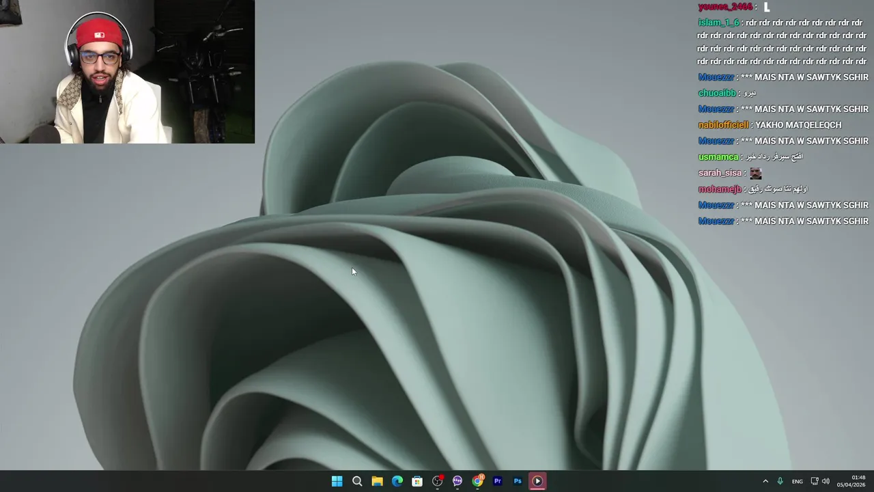Viewport: 874px width, 492px height.
Task: Open taskbar Search
Action: click(x=357, y=481)
